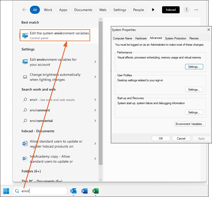Image resolution: width=212 pixels, height=197 pixels.
Task: Open Performance Settings button
Action: 194,67
